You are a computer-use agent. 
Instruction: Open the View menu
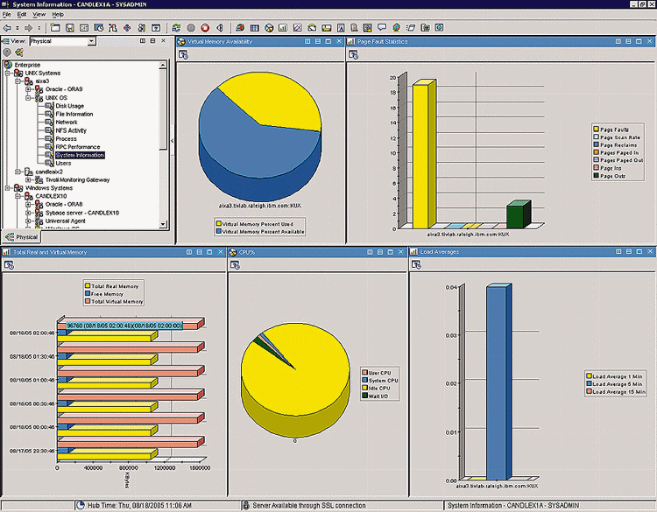tap(39, 14)
